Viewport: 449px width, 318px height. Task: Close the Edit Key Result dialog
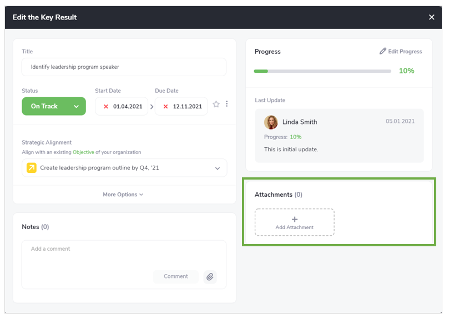(x=431, y=17)
